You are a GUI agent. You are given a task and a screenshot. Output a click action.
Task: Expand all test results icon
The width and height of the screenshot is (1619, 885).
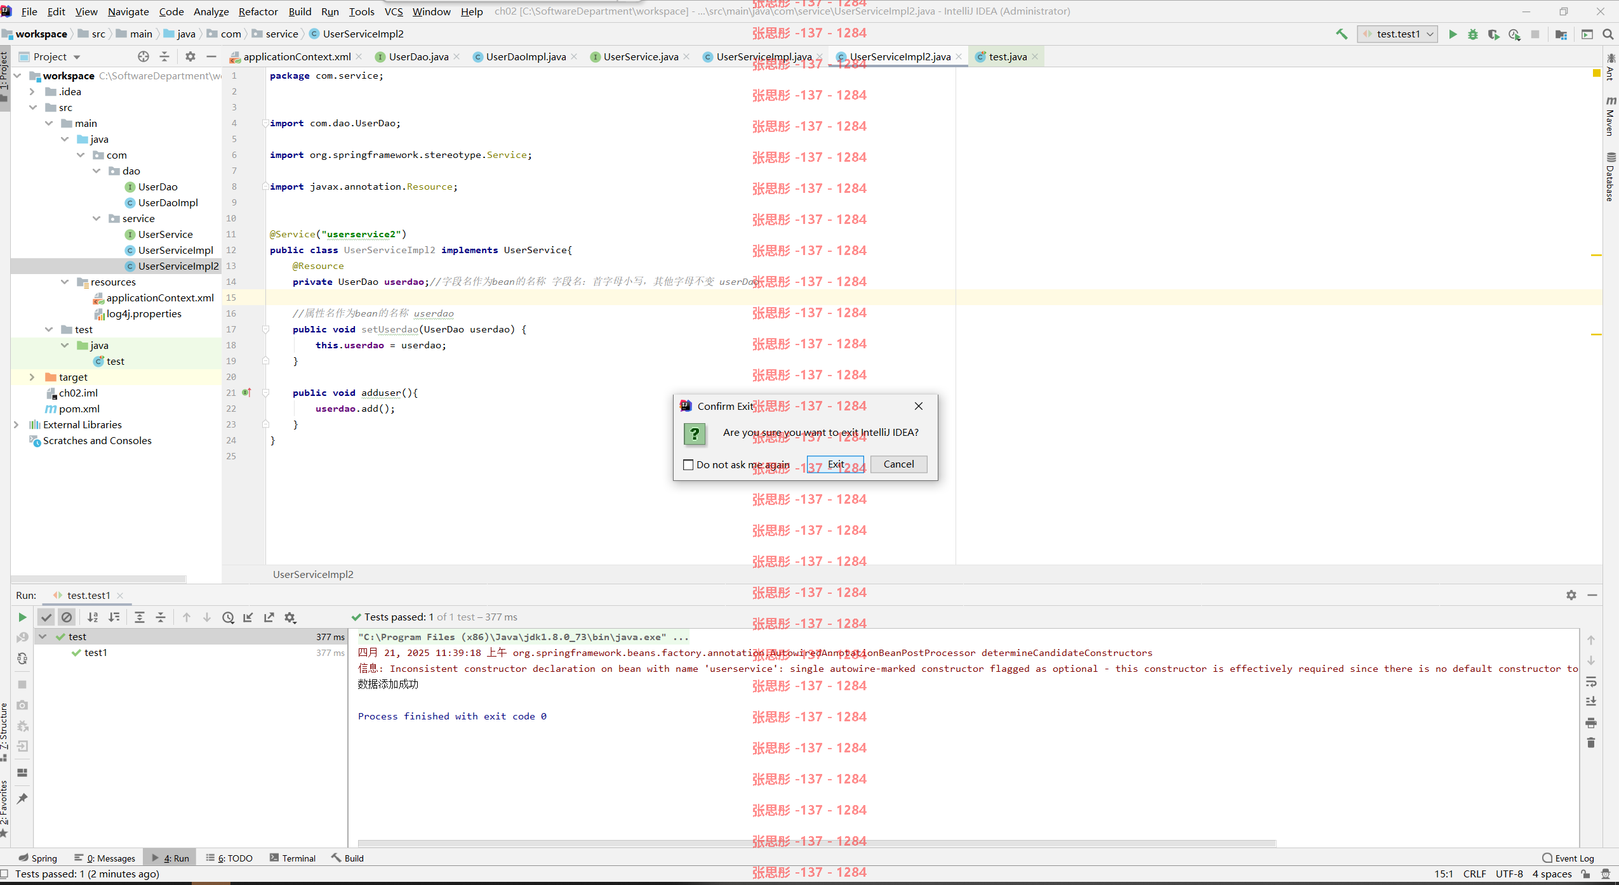pyautogui.click(x=140, y=617)
